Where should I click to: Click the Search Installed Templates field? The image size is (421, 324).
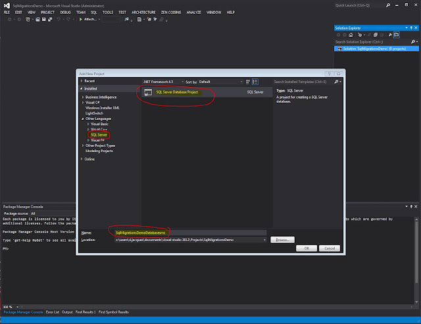tap(303, 82)
